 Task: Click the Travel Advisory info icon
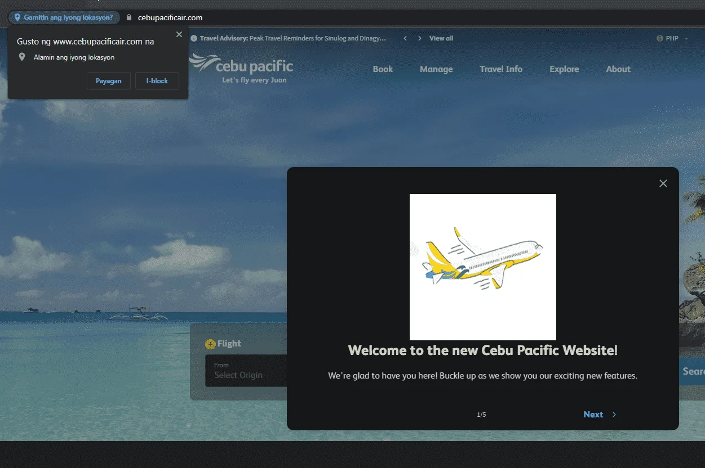pos(194,38)
